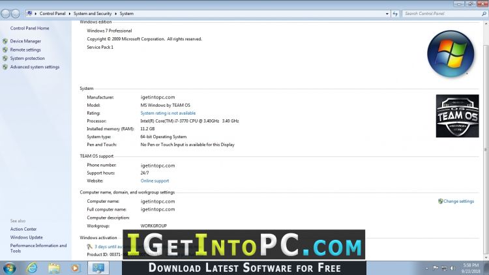Select Control Panel breadcrumb

click(x=52, y=14)
